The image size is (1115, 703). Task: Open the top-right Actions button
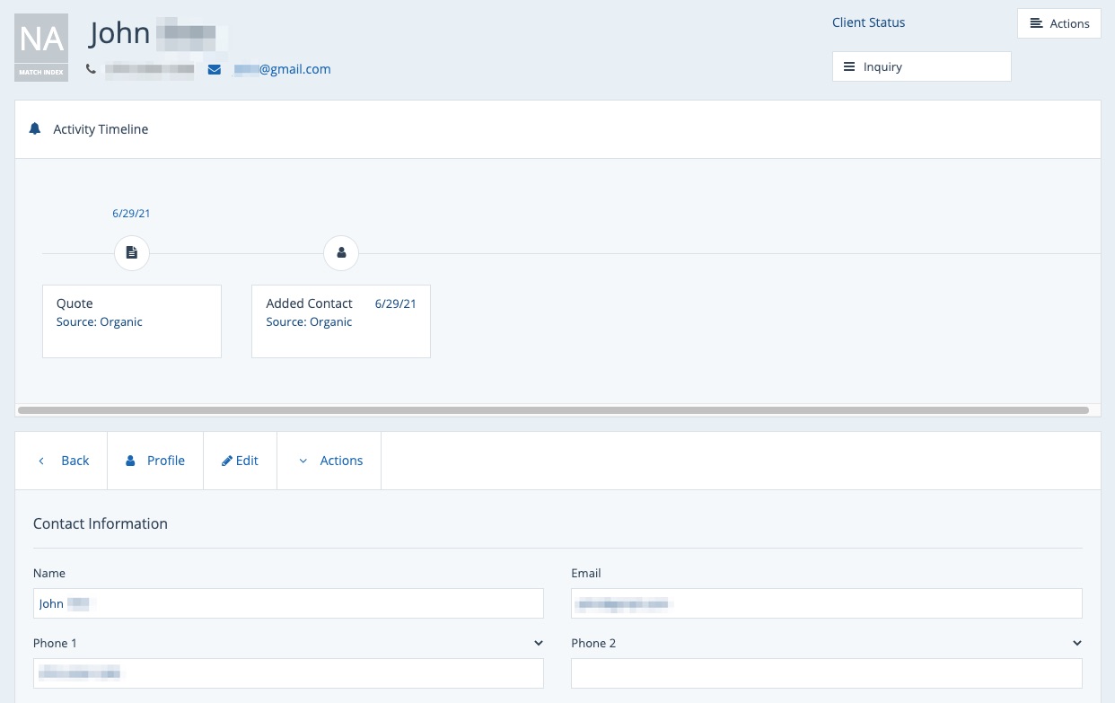pyautogui.click(x=1058, y=23)
